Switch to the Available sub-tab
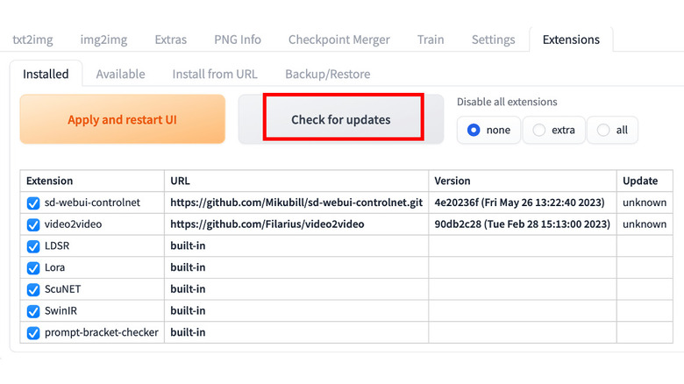The width and height of the screenshot is (684, 384). tap(121, 74)
